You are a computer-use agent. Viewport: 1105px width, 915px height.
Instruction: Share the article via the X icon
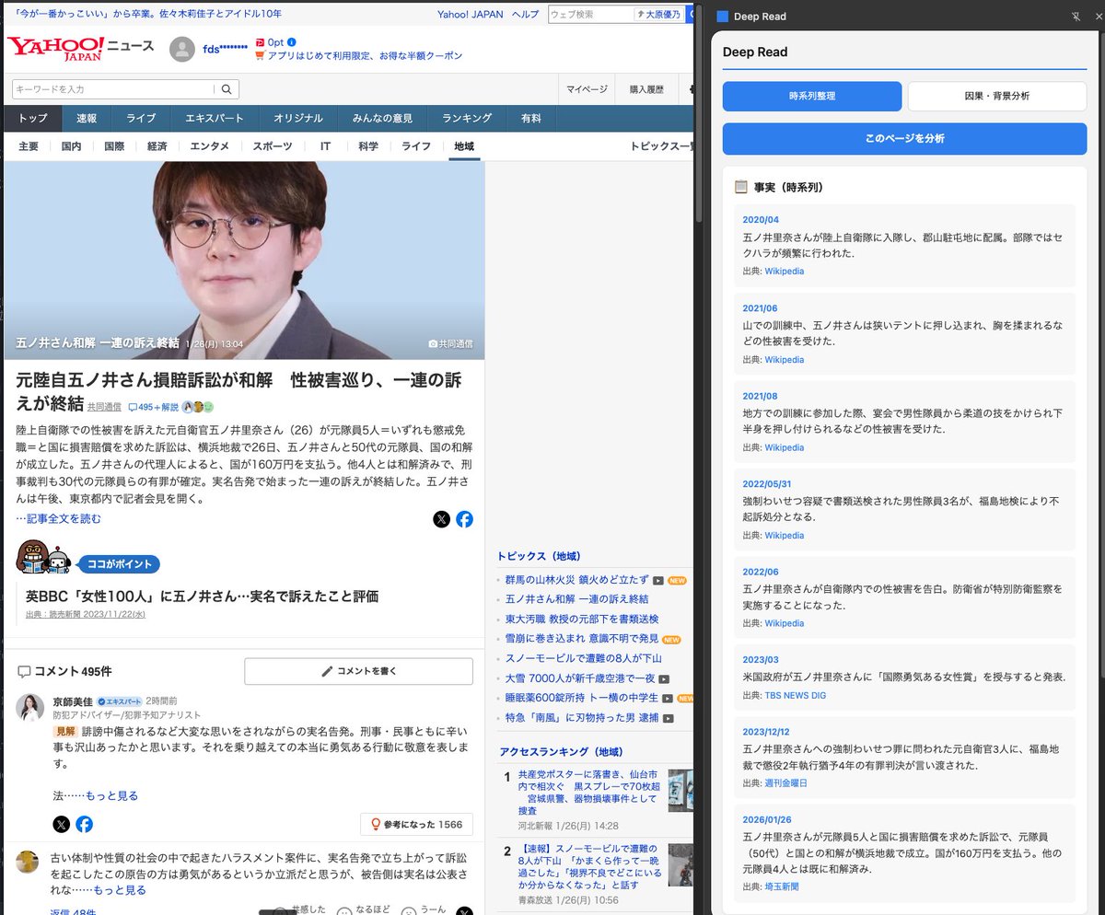pos(442,518)
